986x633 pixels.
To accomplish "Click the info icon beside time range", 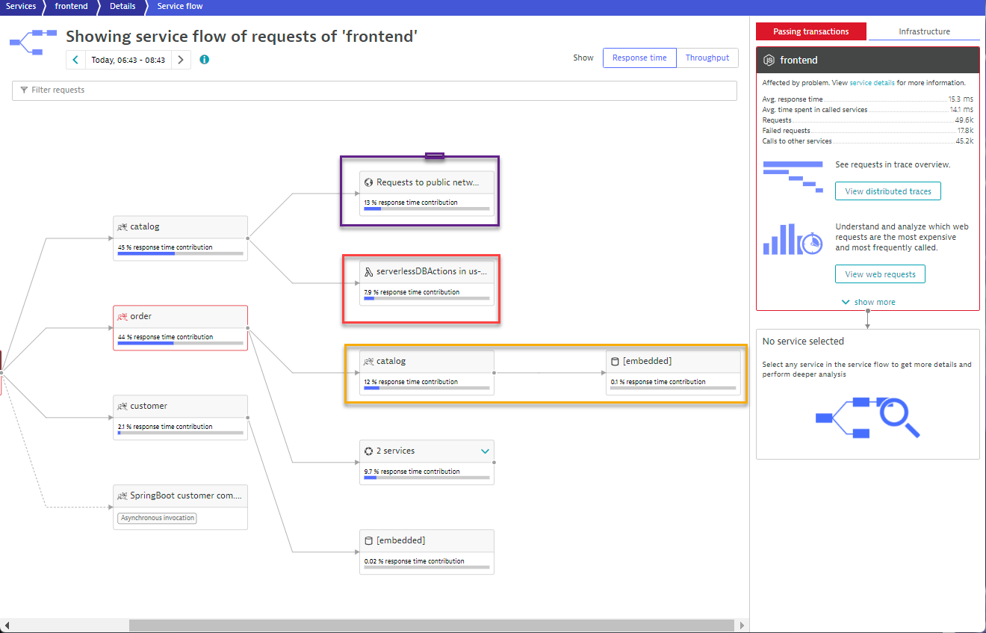I will click(x=204, y=60).
